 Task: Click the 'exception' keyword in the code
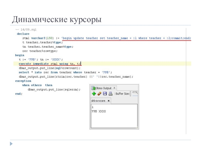(23, 81)
